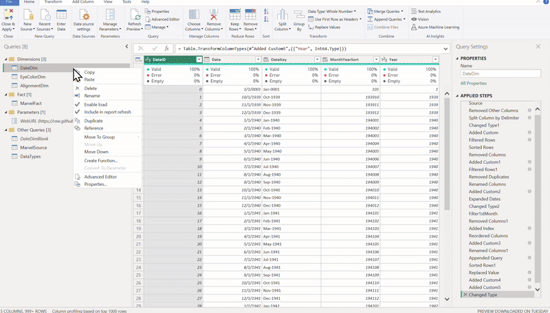Collapse the Queries pane with the arrow

click(x=126, y=47)
